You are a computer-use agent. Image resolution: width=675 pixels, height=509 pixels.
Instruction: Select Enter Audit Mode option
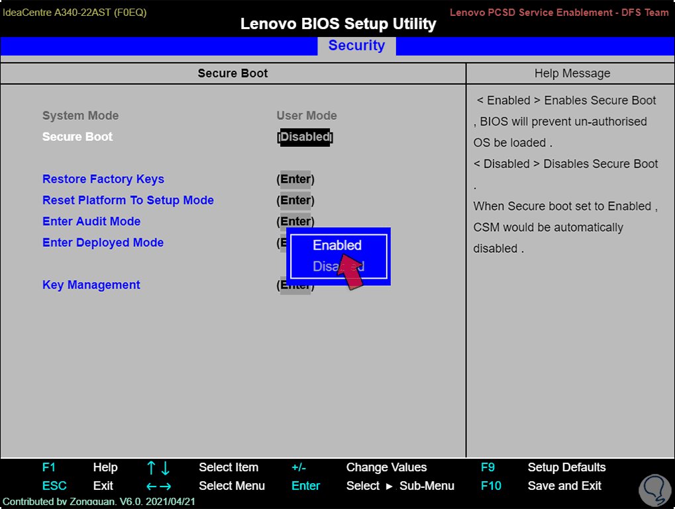coord(91,221)
